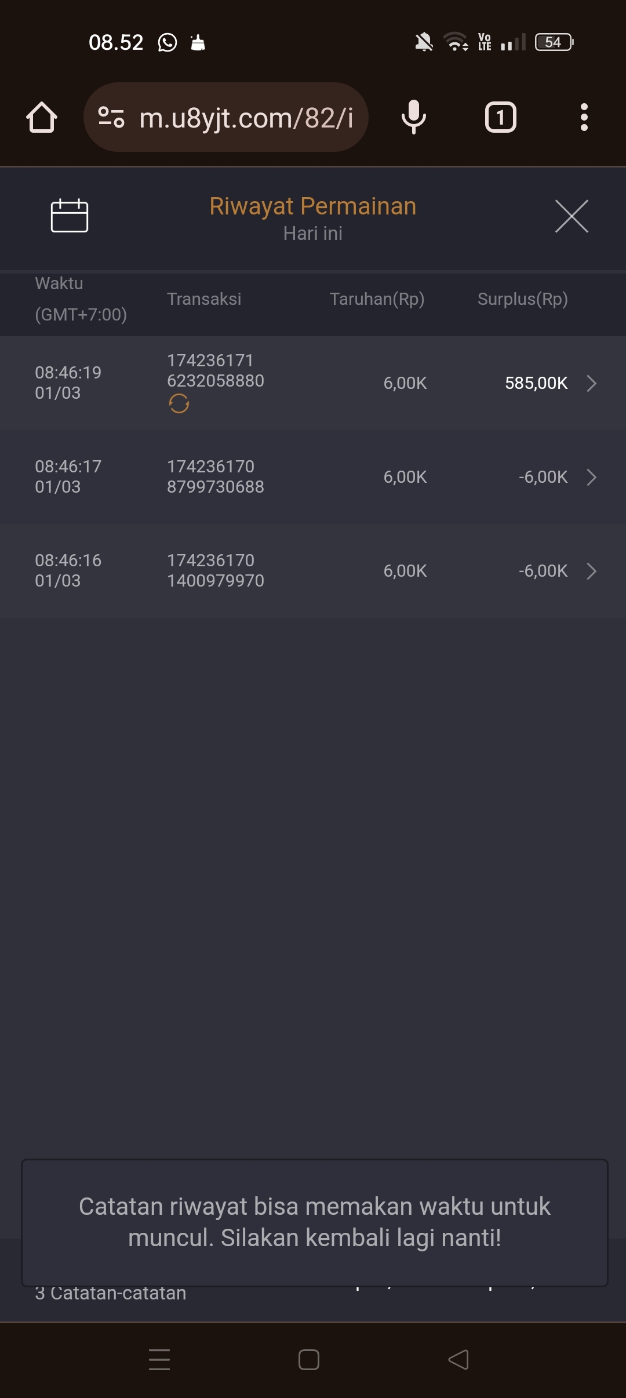626x1398 pixels.
Task: Tap the browser home icon
Action: coord(42,118)
